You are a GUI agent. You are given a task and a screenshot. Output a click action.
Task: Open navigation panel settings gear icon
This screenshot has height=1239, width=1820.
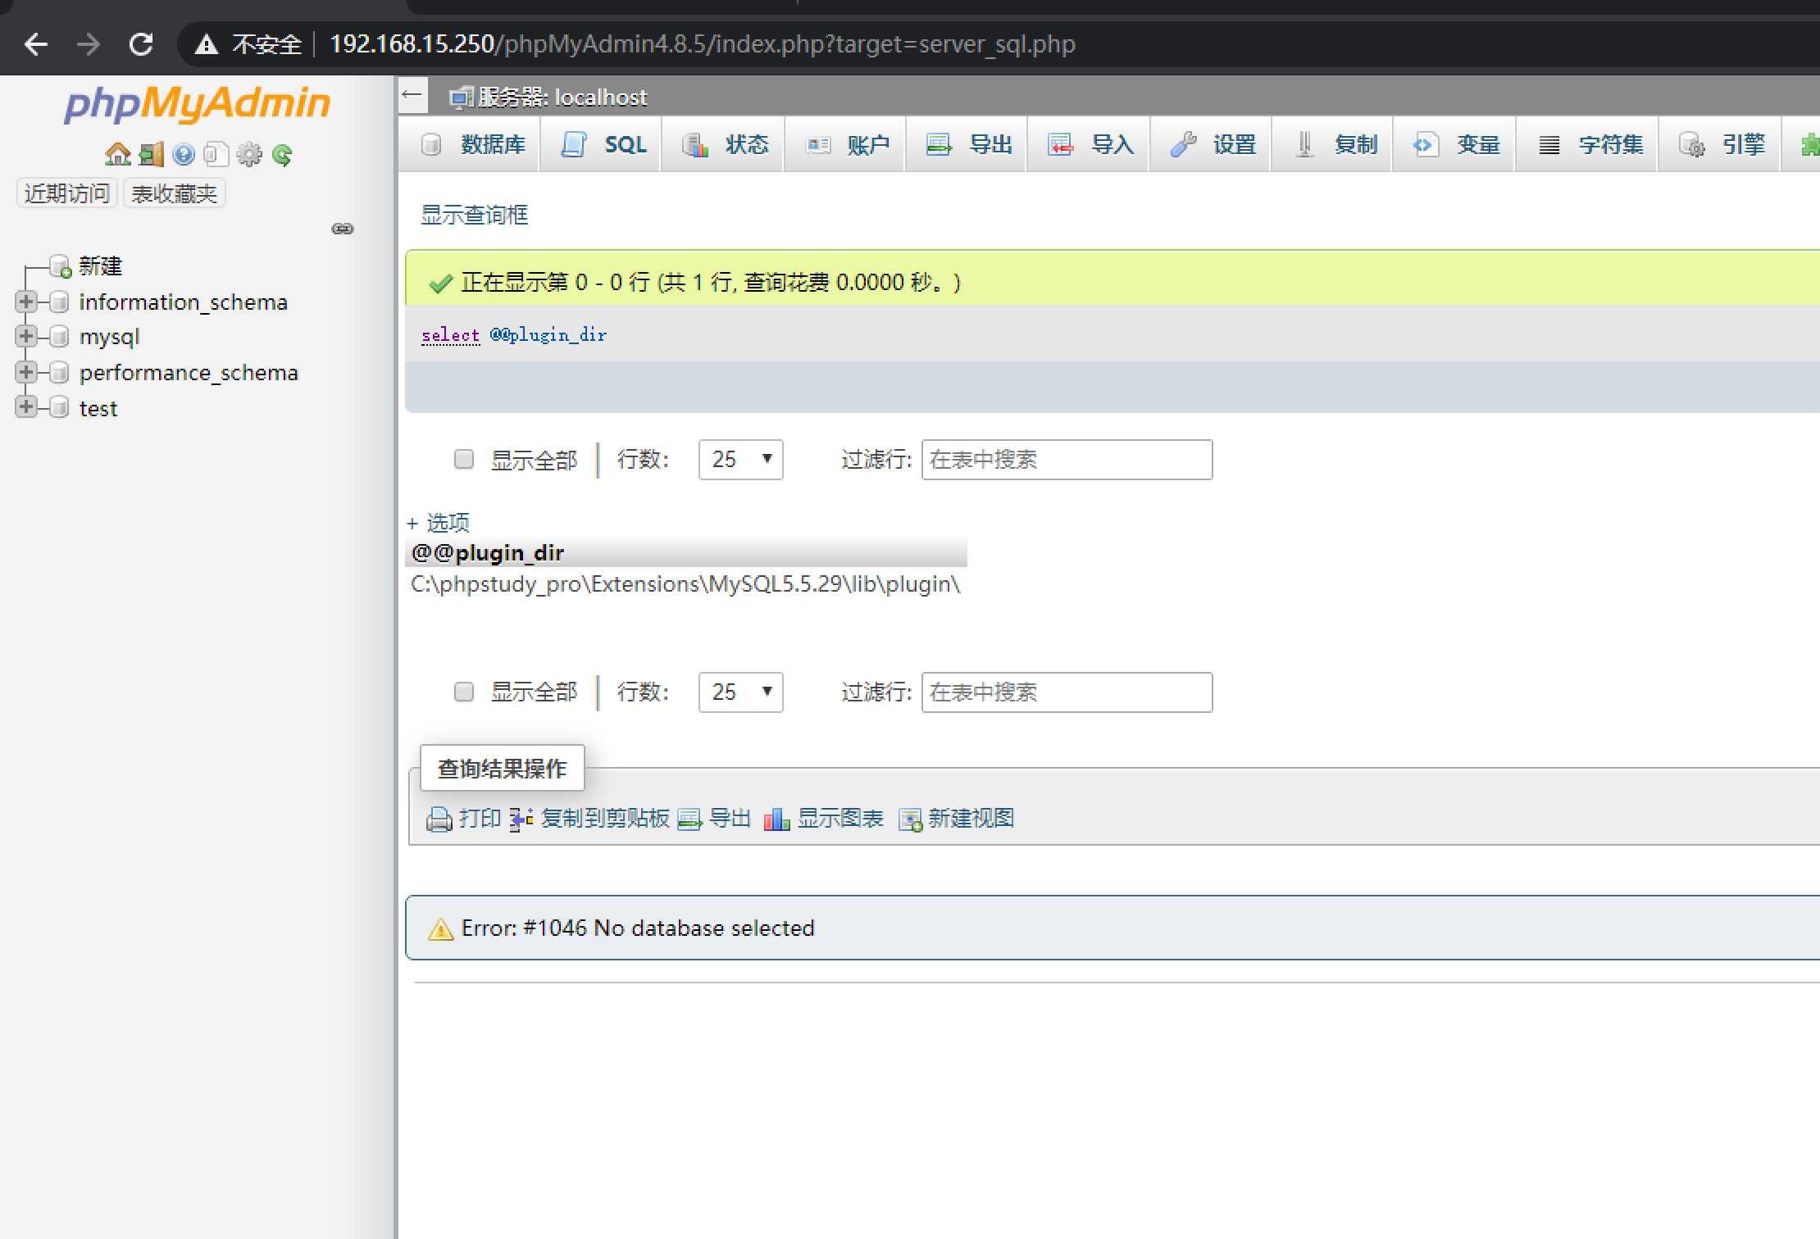pos(249,154)
